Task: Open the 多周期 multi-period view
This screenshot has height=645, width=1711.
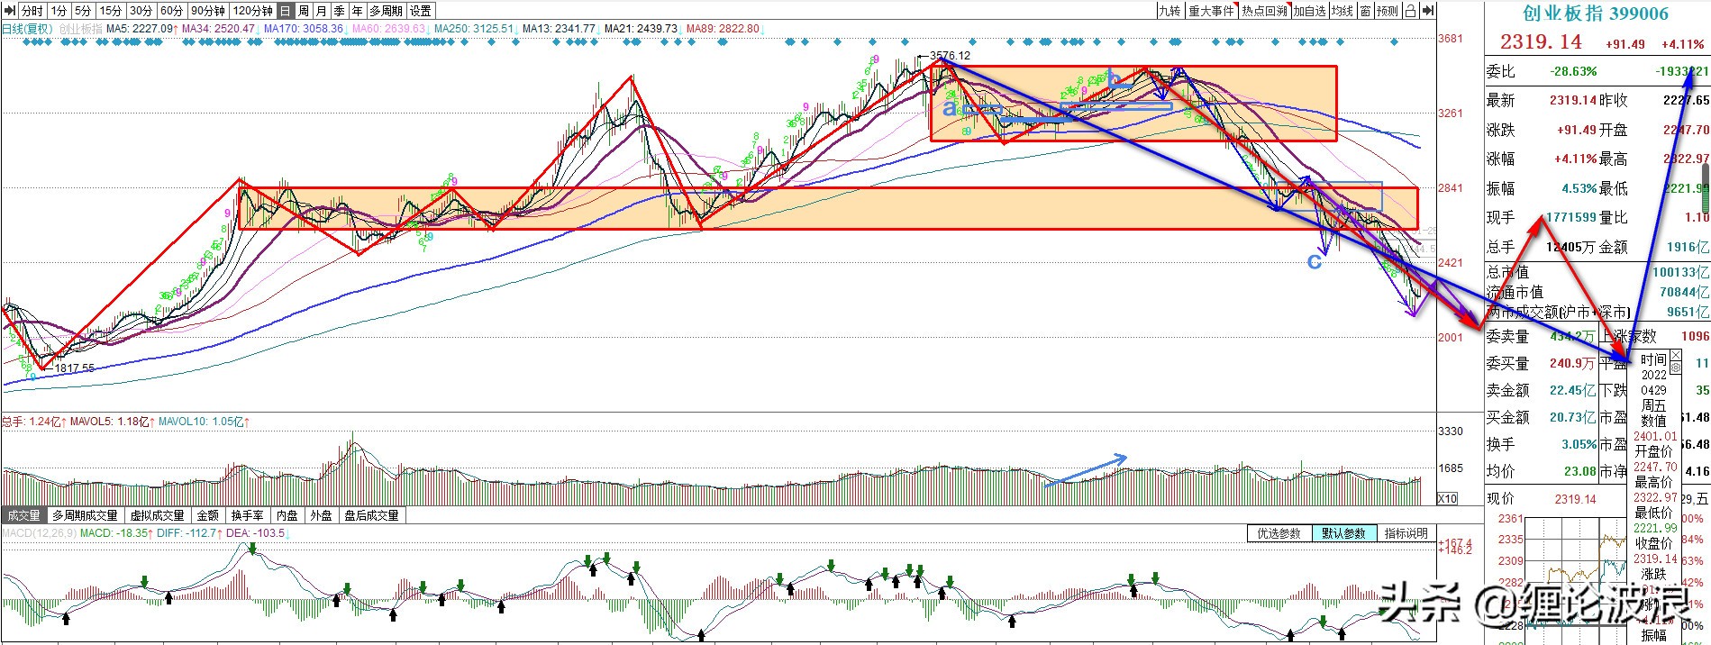Action: click(x=386, y=11)
